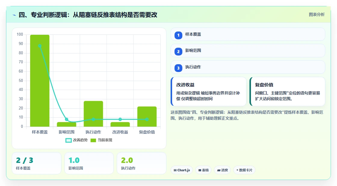The image size is (337, 186).
Task: Click the 100 y-axis value
Action: [x=20, y=34]
